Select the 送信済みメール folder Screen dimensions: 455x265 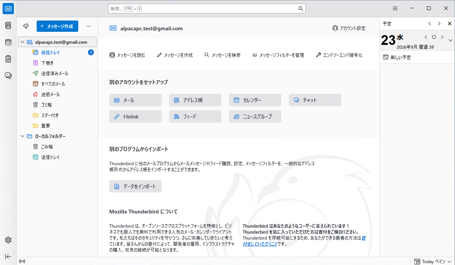click(x=57, y=74)
